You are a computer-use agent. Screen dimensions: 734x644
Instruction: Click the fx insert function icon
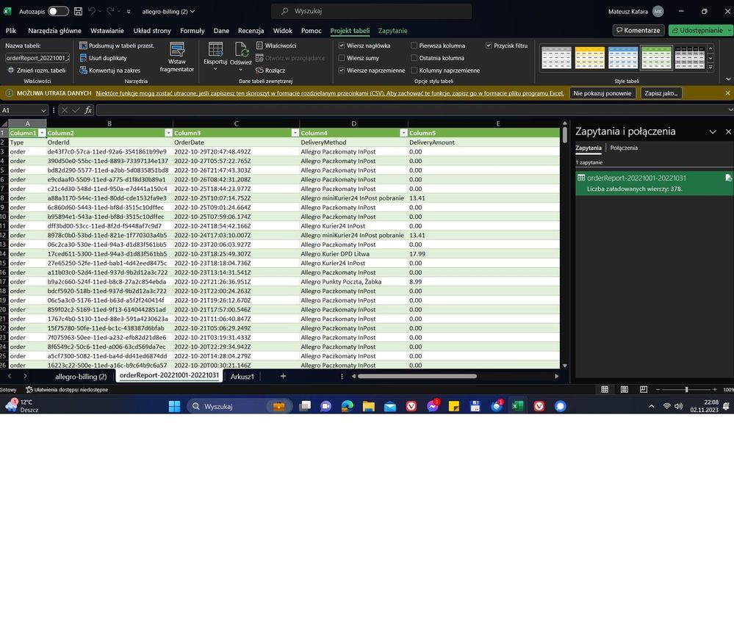(88, 110)
